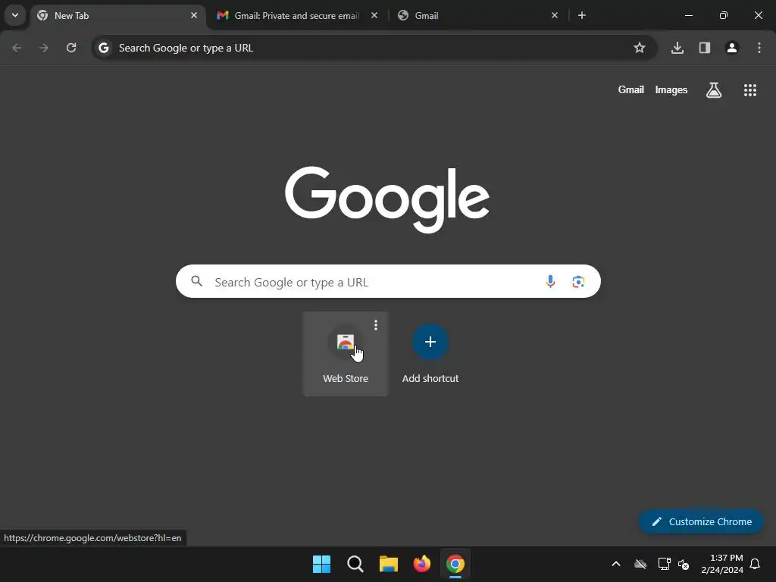Open File Explorer from taskbar

click(x=389, y=564)
